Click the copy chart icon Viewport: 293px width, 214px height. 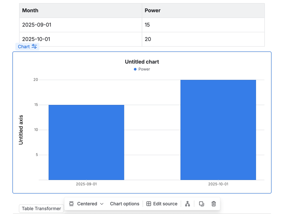pos(201,204)
